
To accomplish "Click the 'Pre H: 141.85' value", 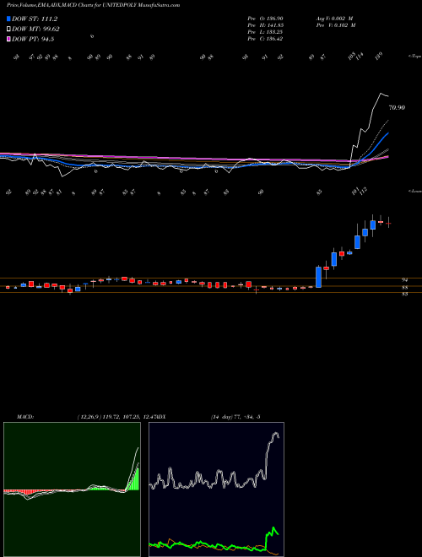I will 265,25.
